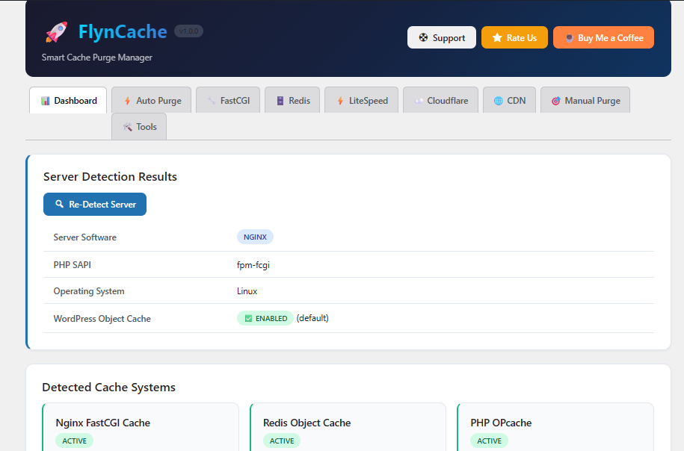Click the '(default)' text
The image size is (684, 451).
pos(312,318)
